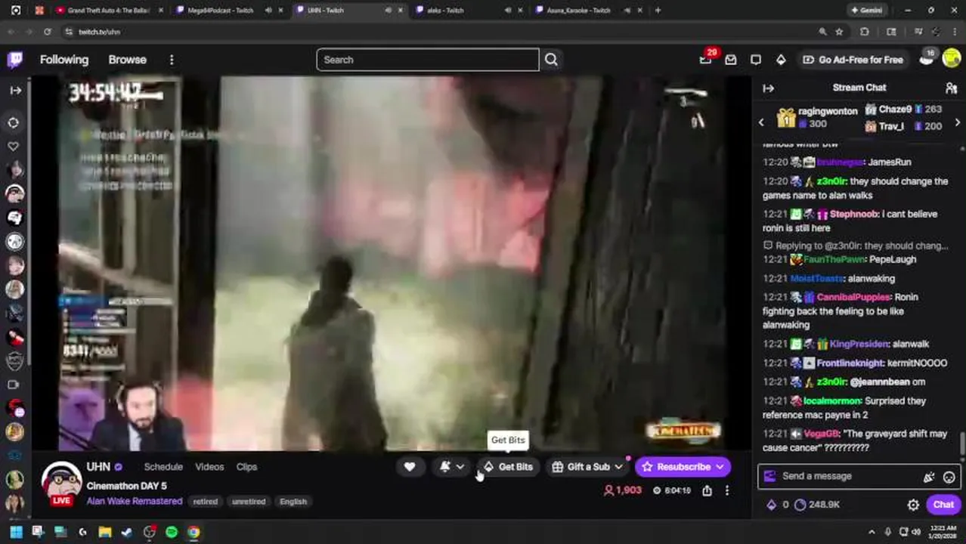Image resolution: width=966 pixels, height=544 pixels.
Task: Open the user avatar account menu
Action: pos(952,59)
